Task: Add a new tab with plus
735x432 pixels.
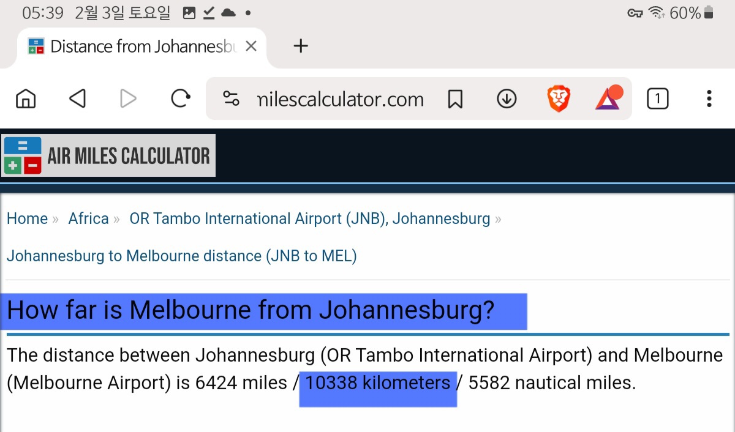Action: [x=301, y=46]
